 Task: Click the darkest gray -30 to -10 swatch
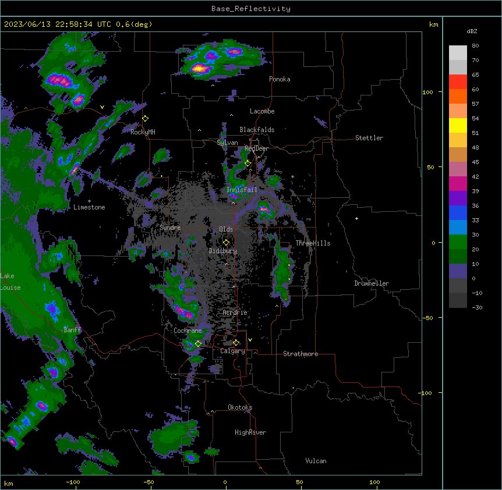click(458, 300)
